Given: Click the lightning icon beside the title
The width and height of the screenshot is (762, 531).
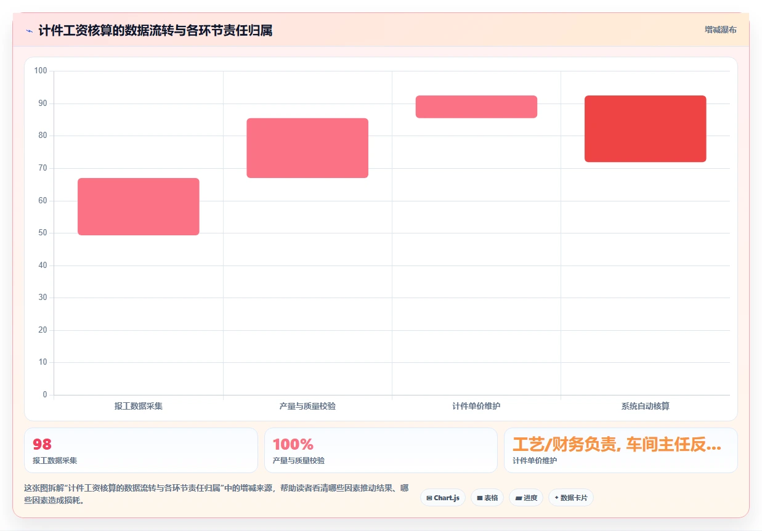Looking at the screenshot, I should coord(29,30).
